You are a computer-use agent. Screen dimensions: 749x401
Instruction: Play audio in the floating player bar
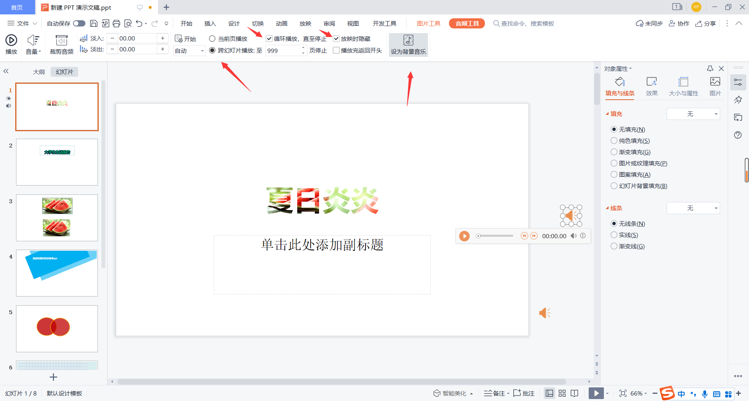[x=464, y=236]
